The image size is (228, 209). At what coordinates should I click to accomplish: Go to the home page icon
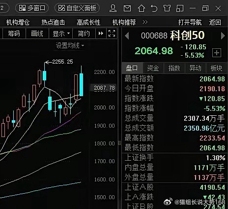point(142,8)
